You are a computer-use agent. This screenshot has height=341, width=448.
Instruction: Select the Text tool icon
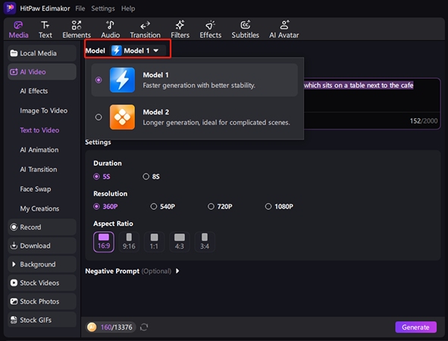click(x=45, y=25)
